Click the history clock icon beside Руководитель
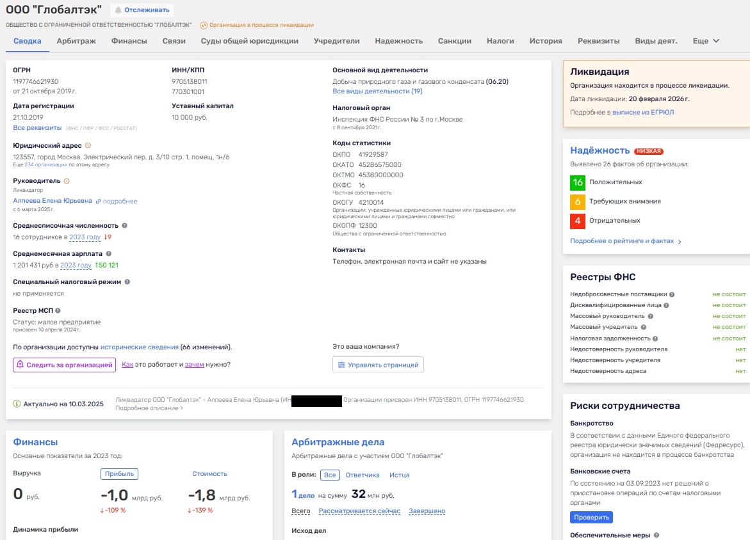750x540 pixels. (67, 181)
